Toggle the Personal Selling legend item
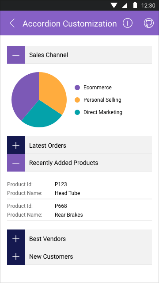 pos(98,100)
